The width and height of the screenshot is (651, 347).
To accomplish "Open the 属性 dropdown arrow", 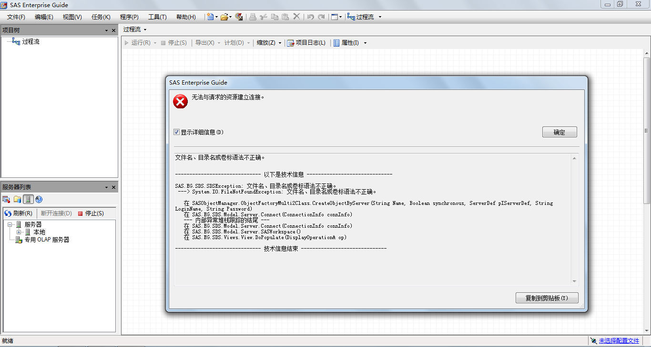I will coord(365,43).
